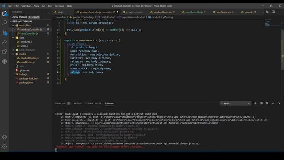Open productRoutes.js in the routes folder
Screen dimensions: 284x160
click(30, 58)
